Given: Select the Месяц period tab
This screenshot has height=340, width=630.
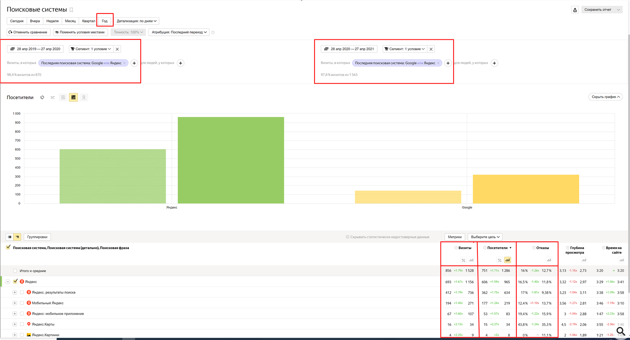Looking at the screenshot, I should [x=70, y=21].
